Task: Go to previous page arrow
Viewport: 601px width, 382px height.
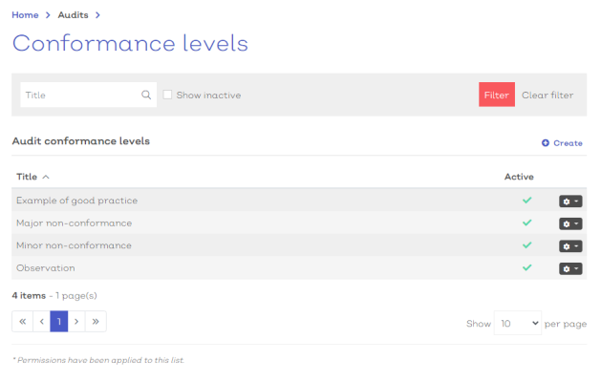Action: tap(41, 322)
